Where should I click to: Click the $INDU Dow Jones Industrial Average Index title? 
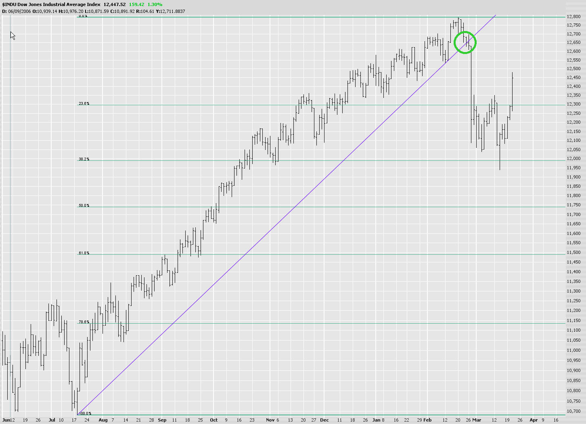pos(51,4)
